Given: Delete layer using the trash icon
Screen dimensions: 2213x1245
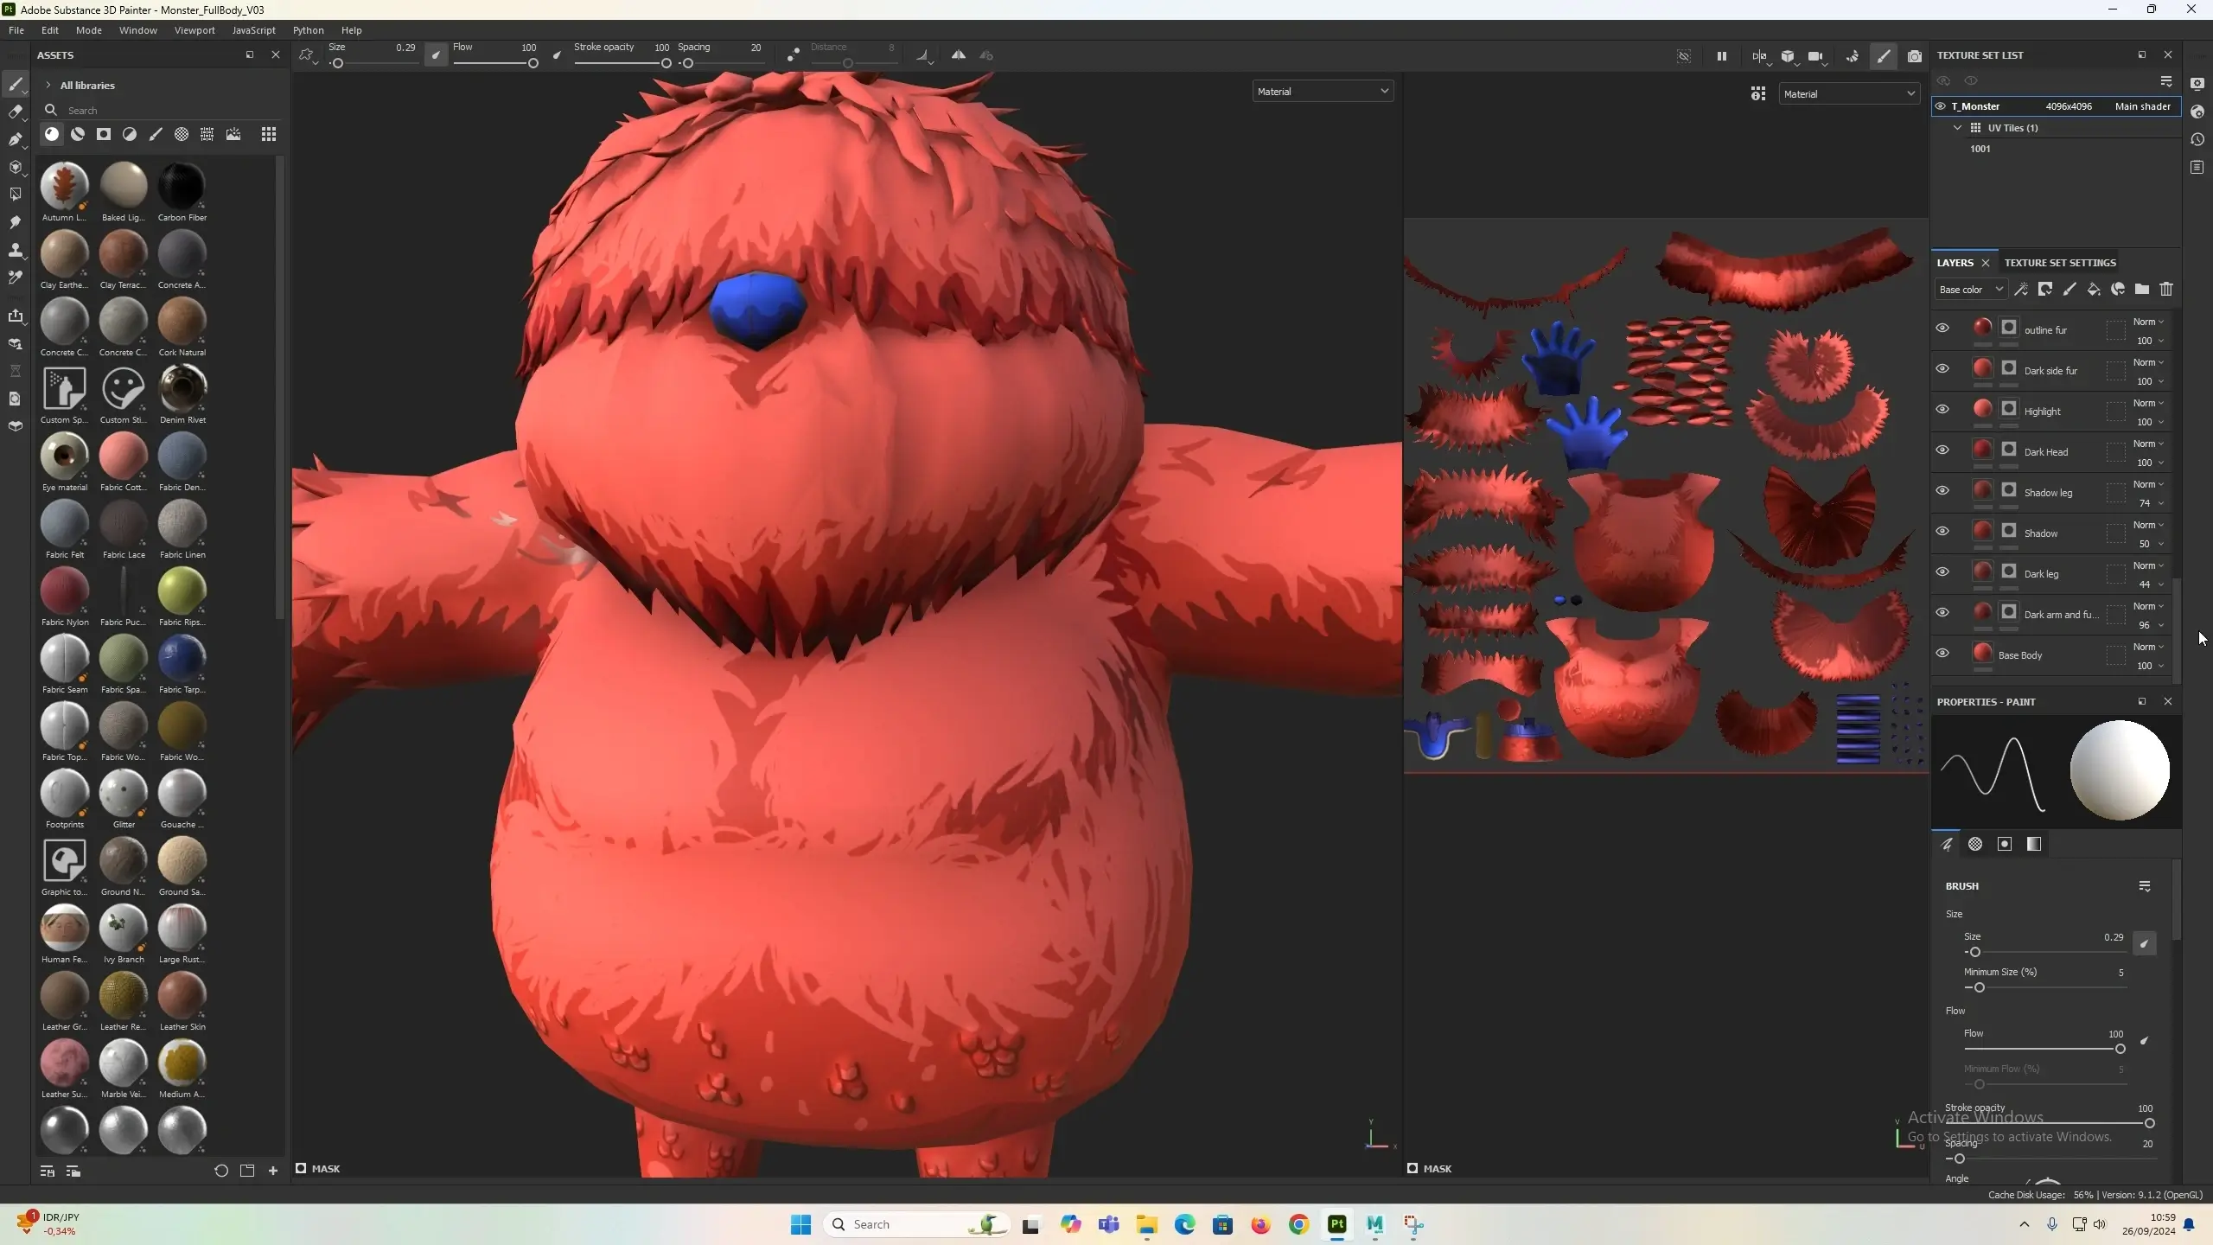Looking at the screenshot, I should point(2166,290).
